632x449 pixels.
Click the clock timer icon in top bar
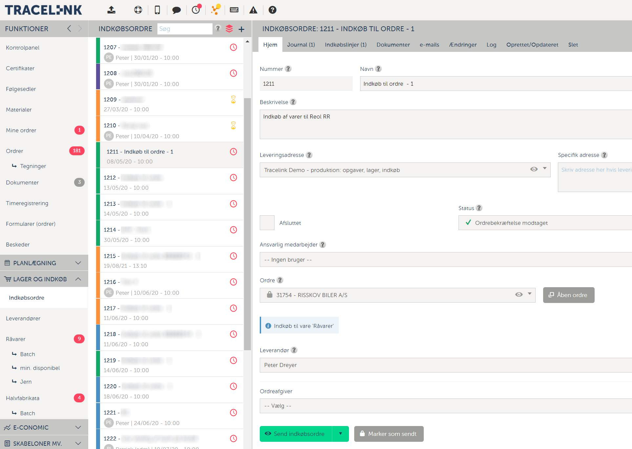coord(196,10)
